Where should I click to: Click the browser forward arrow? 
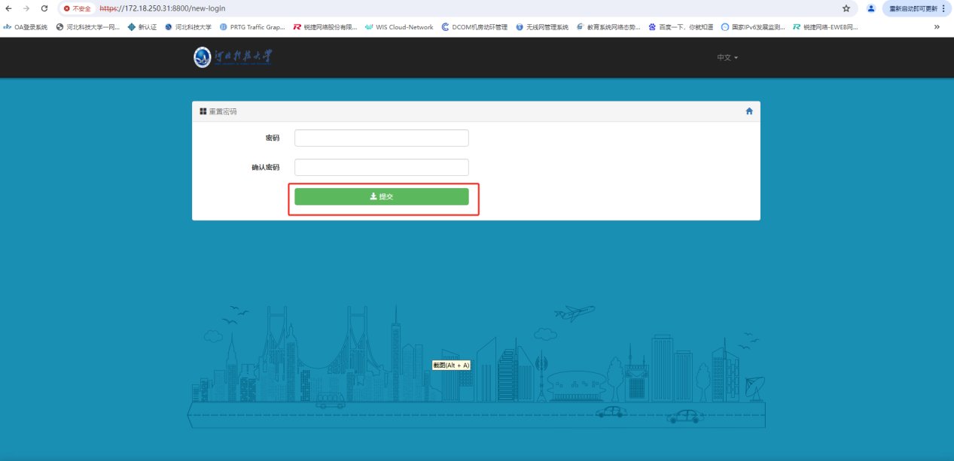pos(27,8)
